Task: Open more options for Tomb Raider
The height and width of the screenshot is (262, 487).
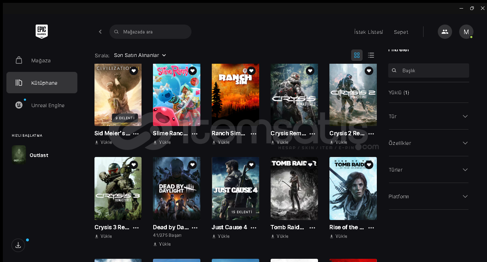Action: point(312,228)
